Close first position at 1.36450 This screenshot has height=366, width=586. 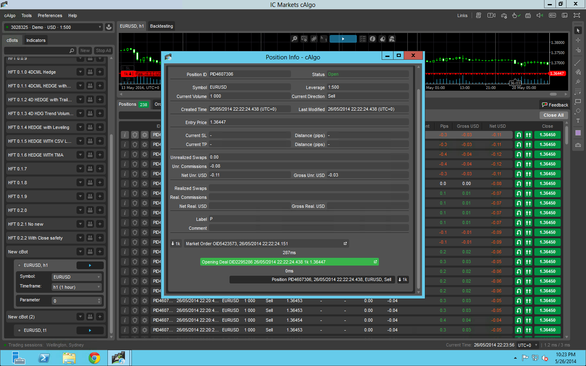[x=547, y=135]
